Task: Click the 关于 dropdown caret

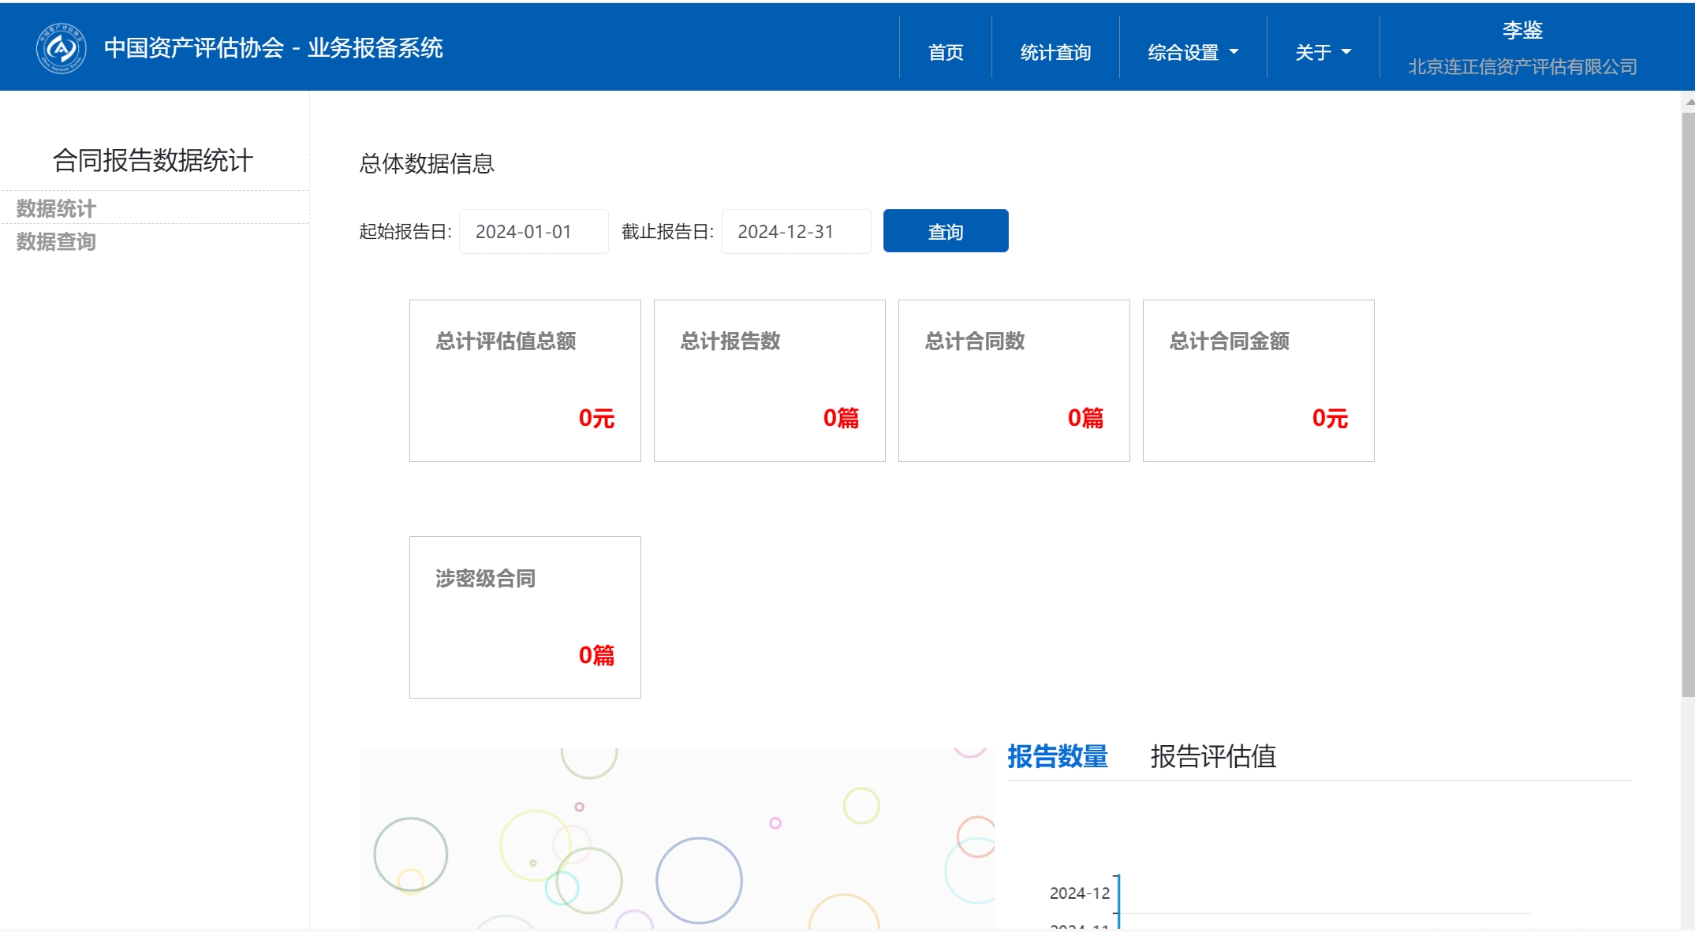Action: tap(1346, 53)
